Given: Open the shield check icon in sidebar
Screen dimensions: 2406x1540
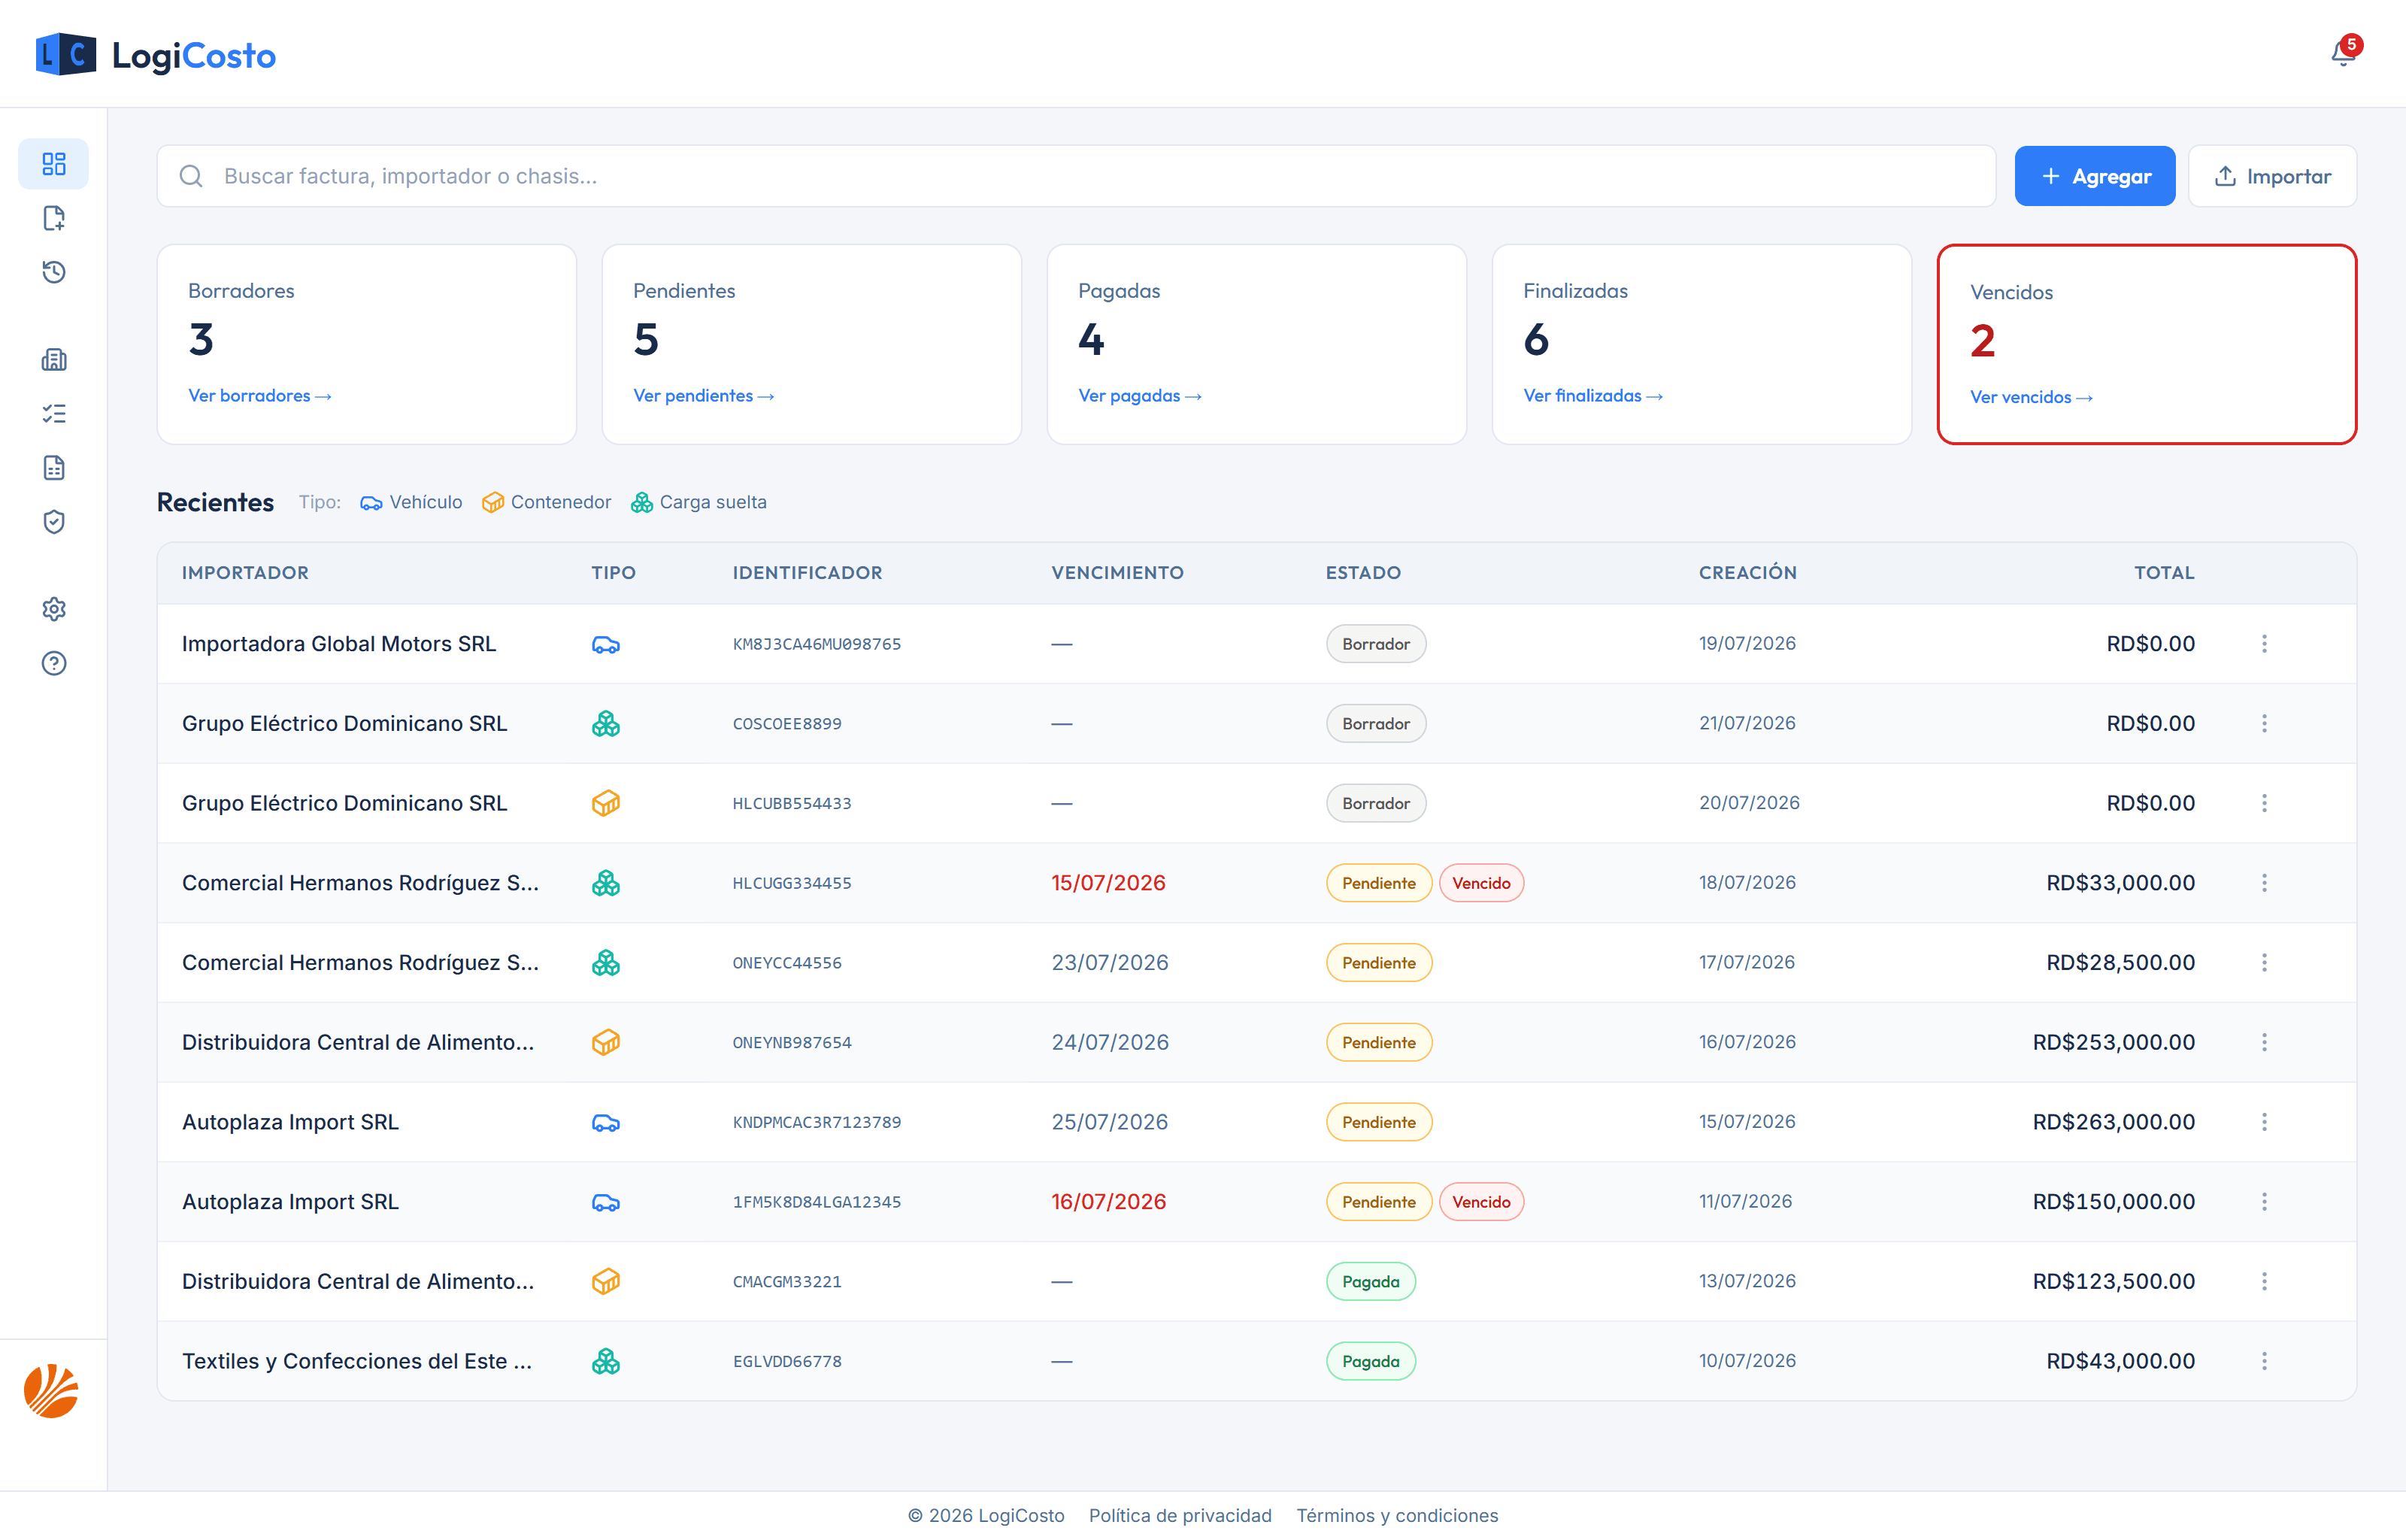Looking at the screenshot, I should (x=54, y=522).
